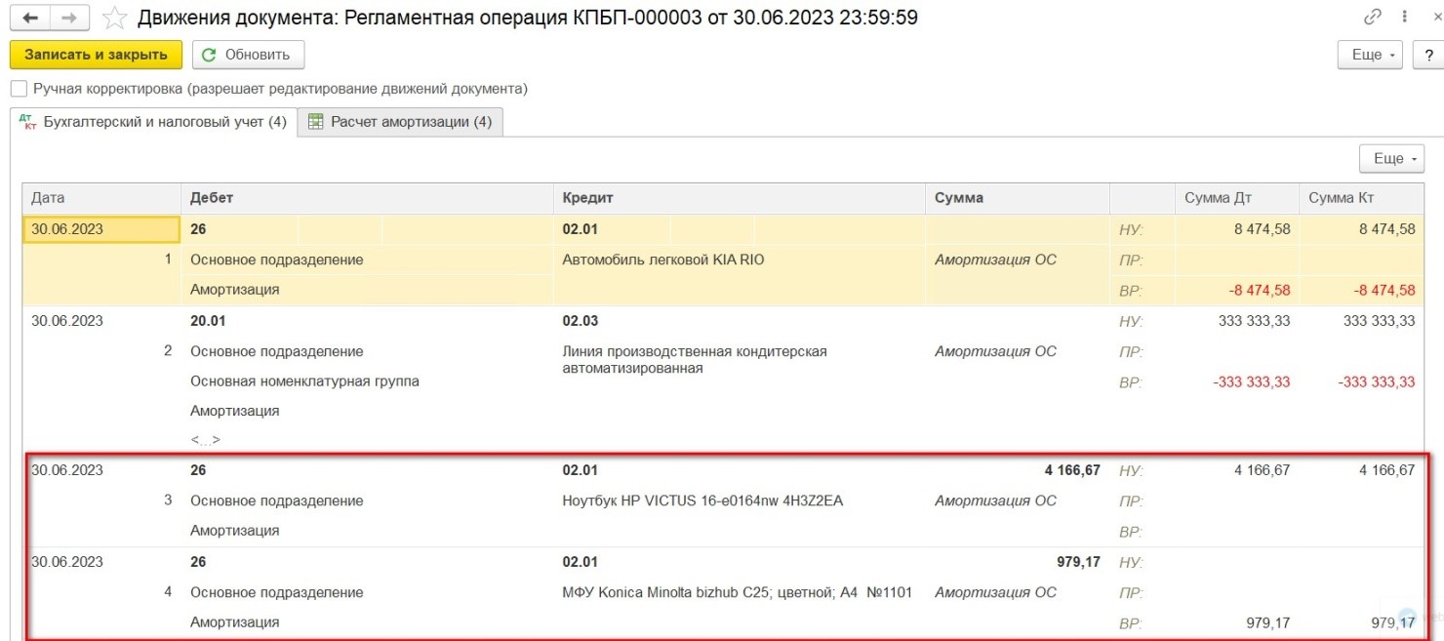
Task: Click the Обновить button
Action: 248,55
